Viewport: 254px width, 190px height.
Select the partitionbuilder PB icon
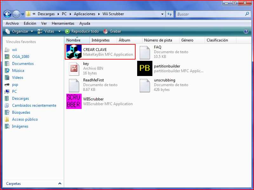click(x=145, y=68)
